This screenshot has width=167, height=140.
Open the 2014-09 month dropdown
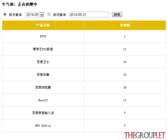[x=35, y=15]
